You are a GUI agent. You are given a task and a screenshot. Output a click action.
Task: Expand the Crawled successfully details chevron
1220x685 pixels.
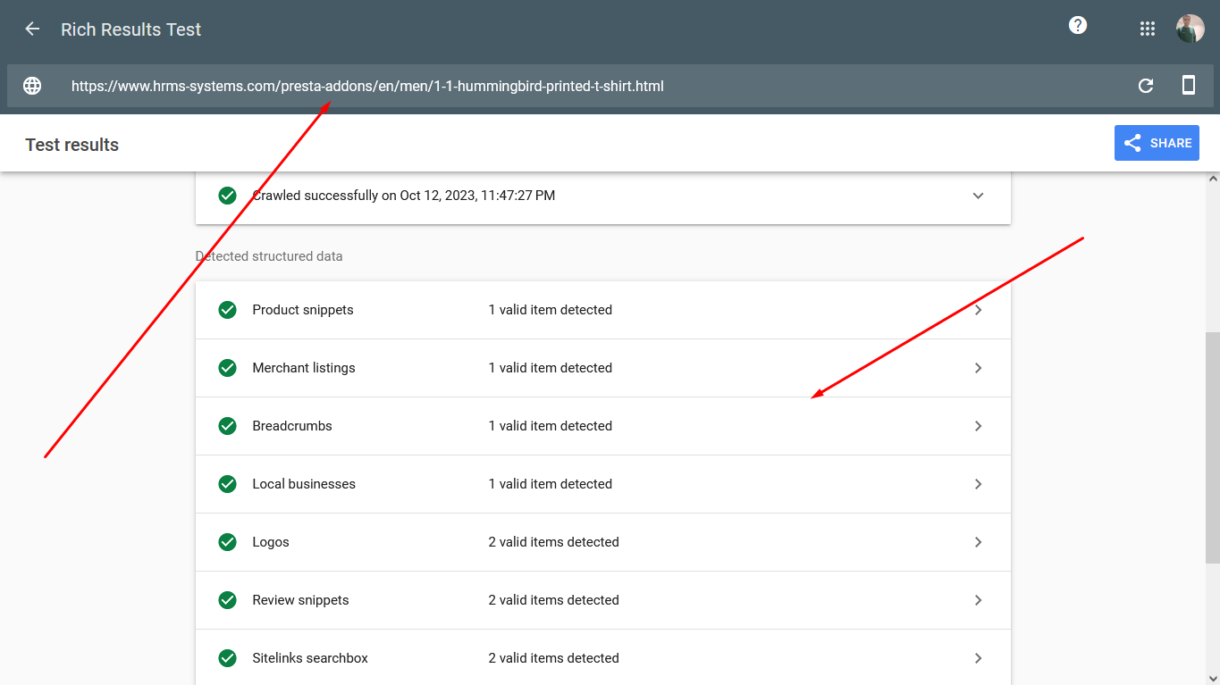pos(978,196)
